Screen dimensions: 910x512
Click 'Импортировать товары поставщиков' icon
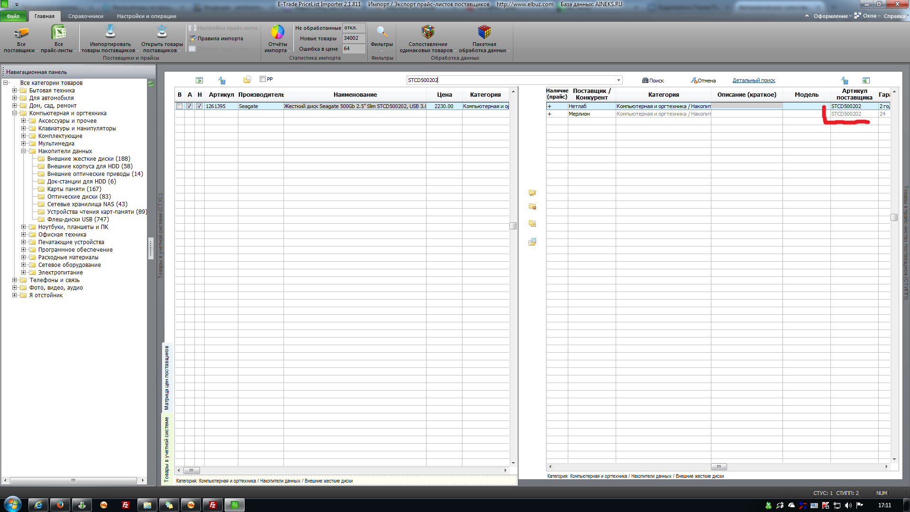point(110,32)
